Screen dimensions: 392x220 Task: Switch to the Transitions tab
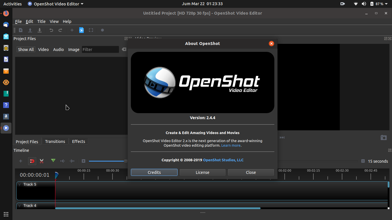[x=55, y=142]
